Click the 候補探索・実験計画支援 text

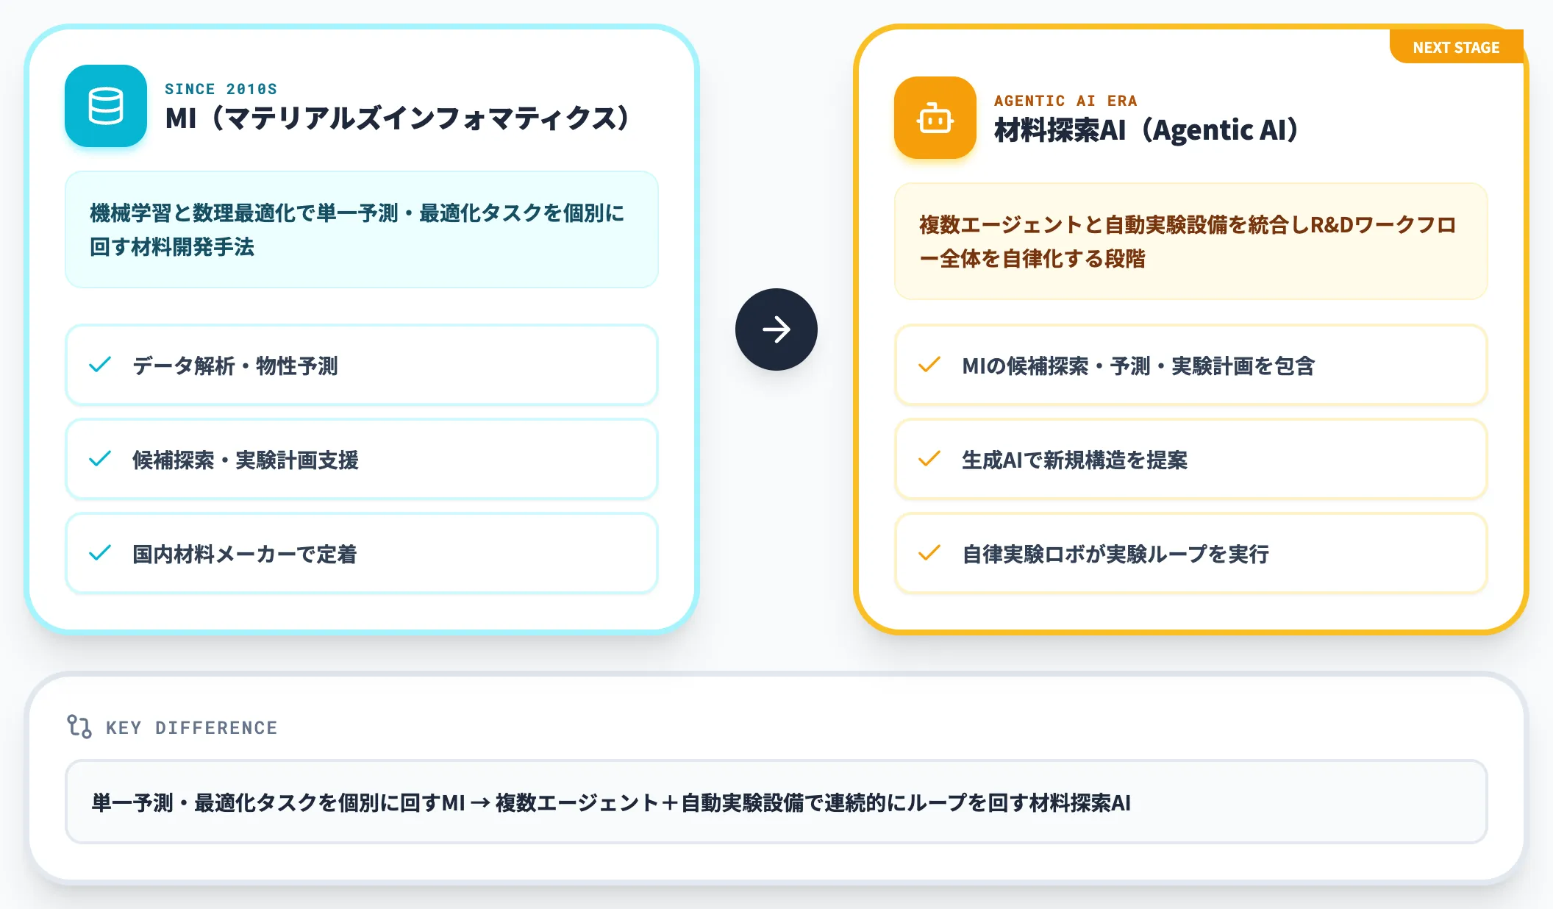click(246, 460)
